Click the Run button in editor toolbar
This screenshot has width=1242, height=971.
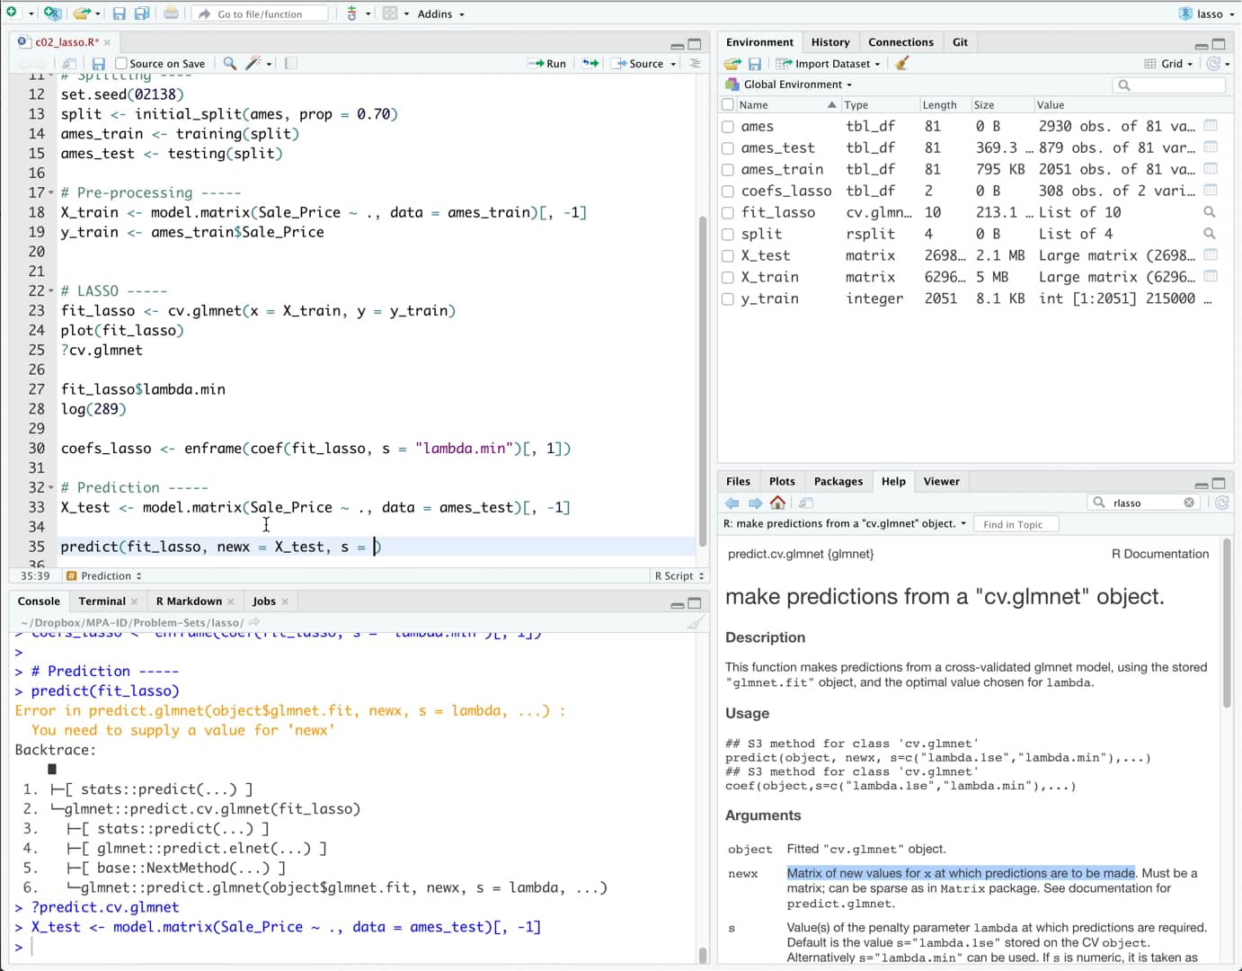(547, 64)
